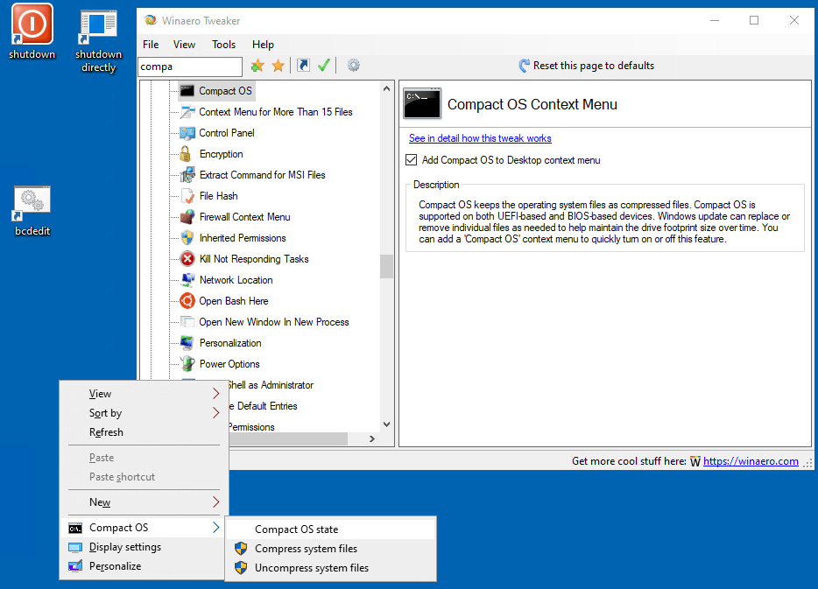Click the tree's scroll up arrow
This screenshot has height=589, width=818.
click(386, 88)
